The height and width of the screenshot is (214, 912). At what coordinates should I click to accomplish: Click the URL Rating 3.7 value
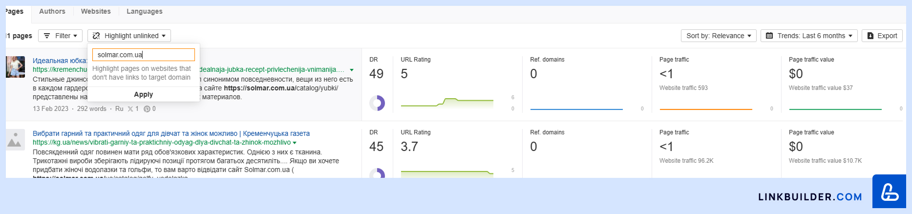click(x=409, y=147)
